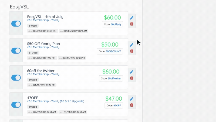Click the 60offiwriter coupon code
The height and width of the screenshot is (122, 216).
pyautogui.click(x=114, y=78)
